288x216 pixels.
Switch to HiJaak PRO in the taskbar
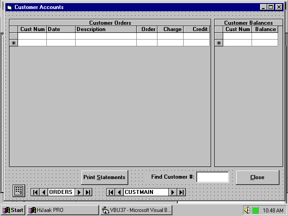click(x=62, y=210)
